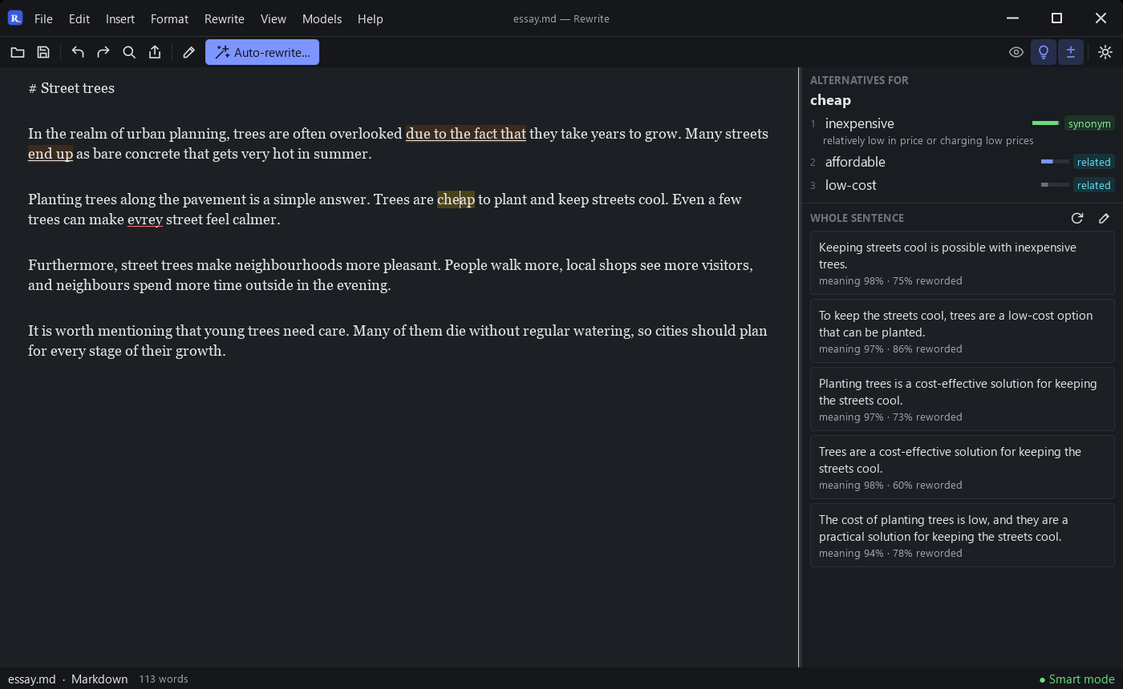Click the Rewrite app logo

[15, 18]
